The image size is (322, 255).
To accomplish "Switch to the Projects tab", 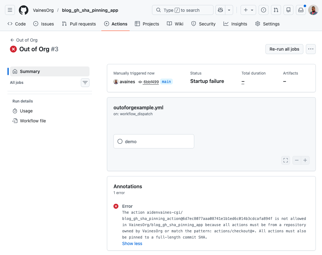I will (147, 24).
